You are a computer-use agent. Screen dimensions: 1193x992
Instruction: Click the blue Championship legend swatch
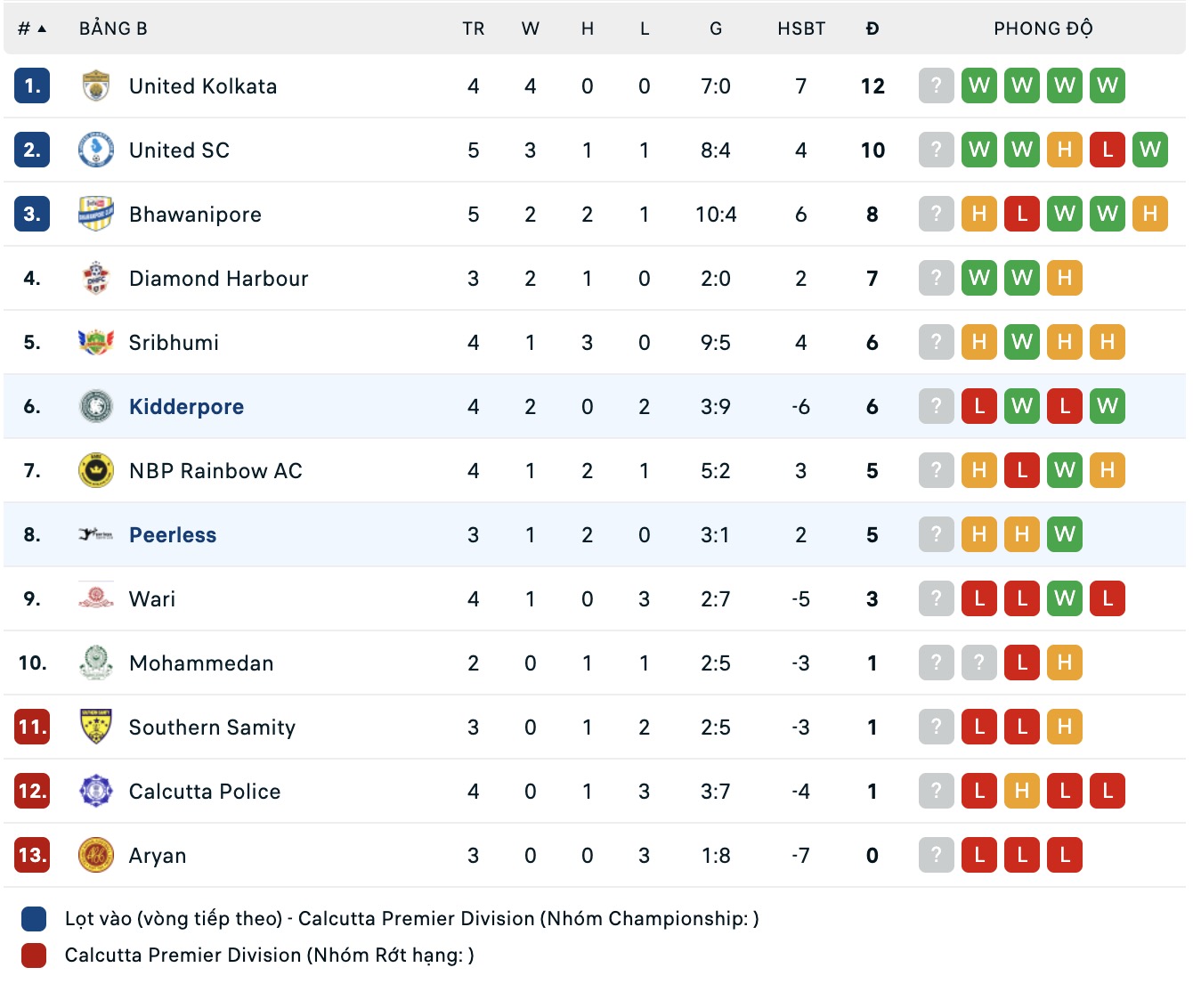[34, 919]
